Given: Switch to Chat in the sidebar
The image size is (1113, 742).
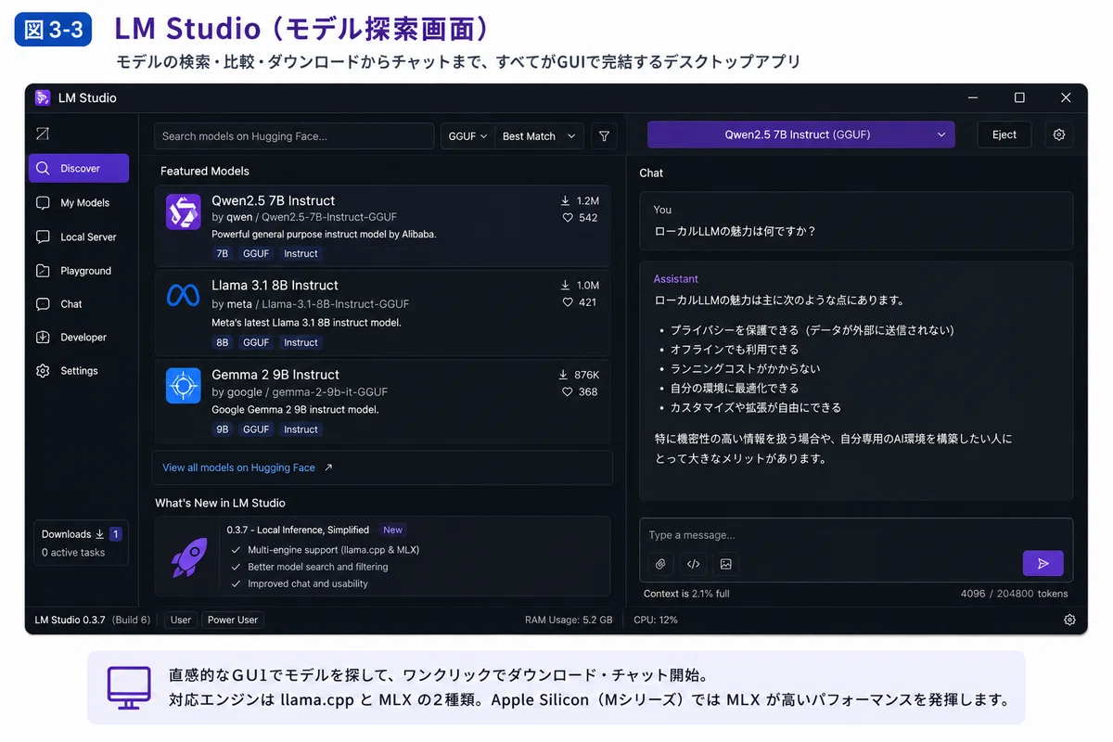Looking at the screenshot, I should pos(79,304).
